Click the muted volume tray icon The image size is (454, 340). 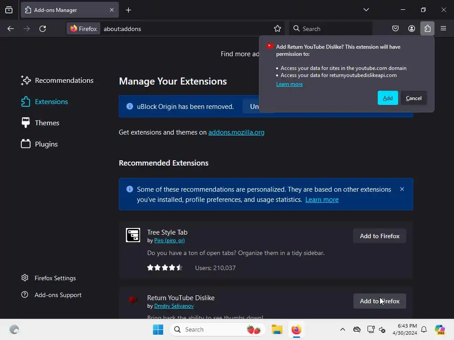(x=382, y=329)
